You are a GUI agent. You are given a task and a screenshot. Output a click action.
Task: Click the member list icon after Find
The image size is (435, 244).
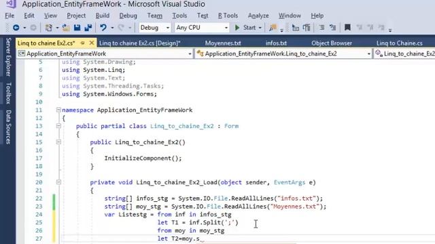tap(296, 27)
